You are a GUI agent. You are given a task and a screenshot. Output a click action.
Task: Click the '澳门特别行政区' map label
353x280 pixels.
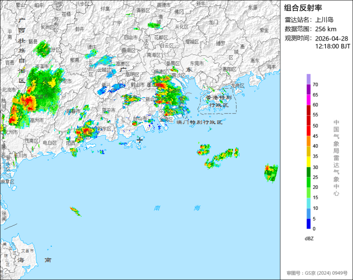[x=199, y=122]
